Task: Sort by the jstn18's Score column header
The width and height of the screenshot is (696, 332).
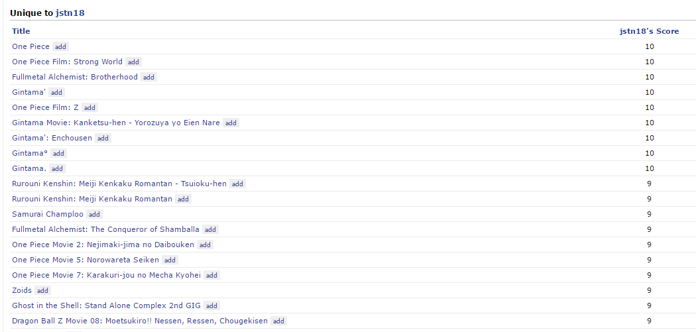Action: pos(648,31)
